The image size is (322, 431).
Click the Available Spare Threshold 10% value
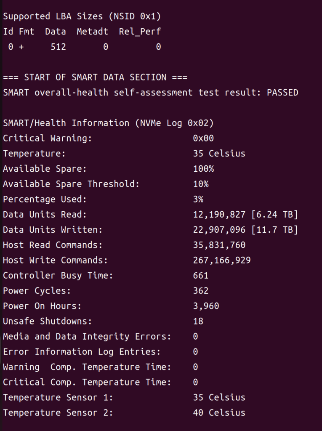tap(201, 184)
